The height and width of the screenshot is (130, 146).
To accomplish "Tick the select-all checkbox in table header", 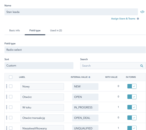I will pos(11,77).
